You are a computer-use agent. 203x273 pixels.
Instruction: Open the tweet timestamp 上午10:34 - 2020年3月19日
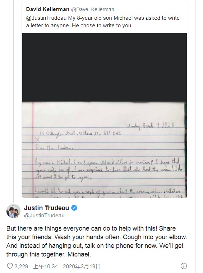point(67,266)
